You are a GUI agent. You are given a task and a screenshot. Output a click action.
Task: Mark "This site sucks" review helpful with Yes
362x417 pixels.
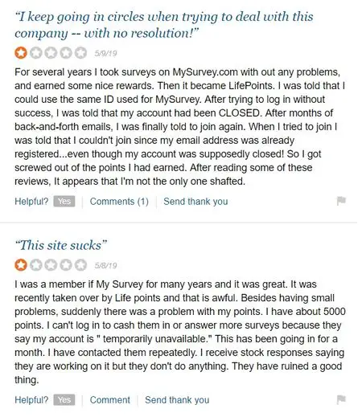(64, 400)
